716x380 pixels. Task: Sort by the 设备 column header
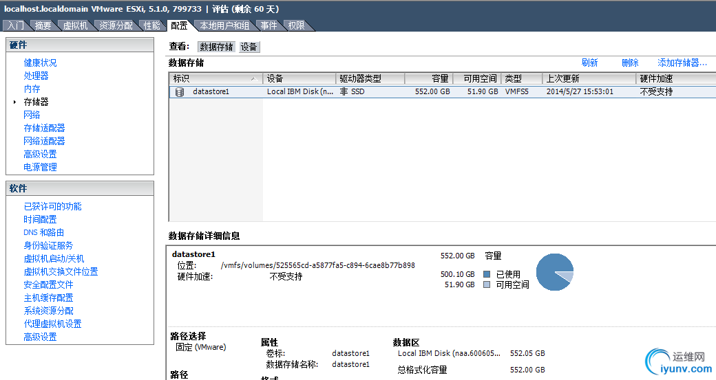299,79
